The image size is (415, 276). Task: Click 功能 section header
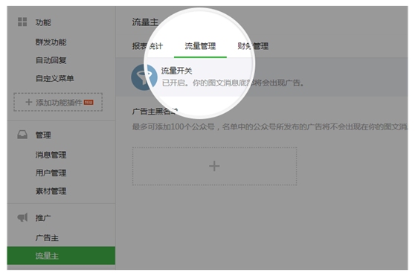[43, 22]
